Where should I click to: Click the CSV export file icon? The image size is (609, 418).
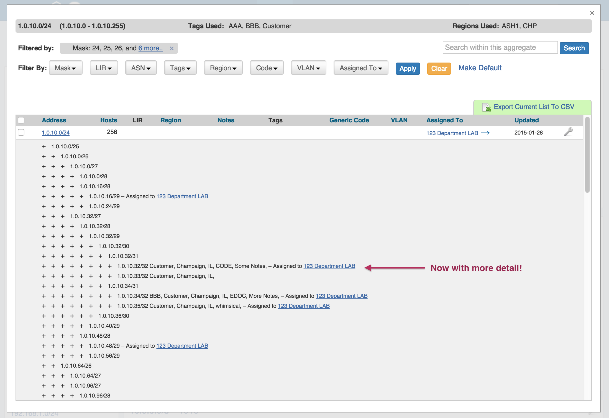coord(486,107)
